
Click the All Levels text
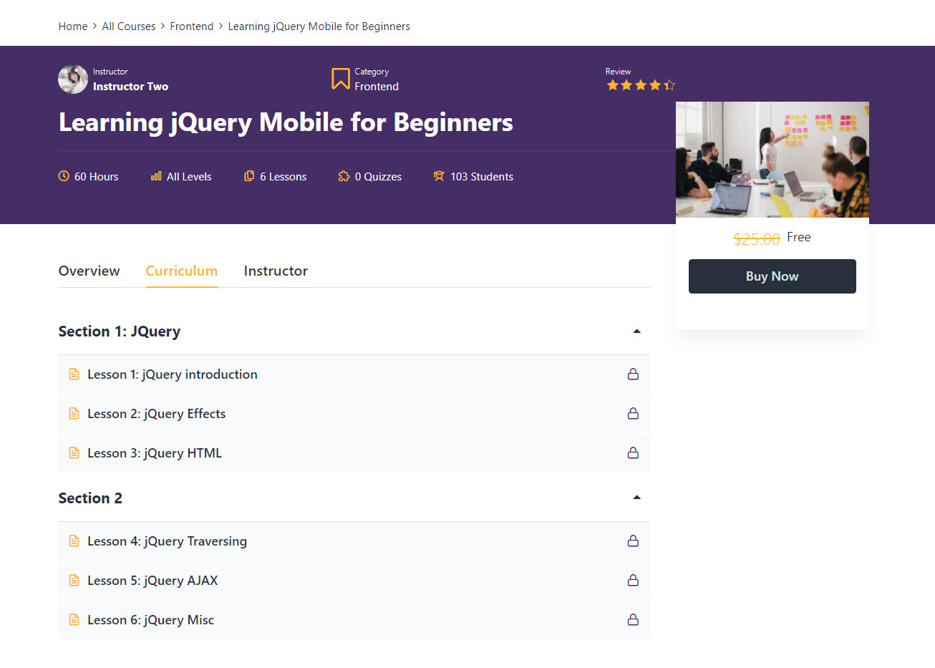[189, 177]
